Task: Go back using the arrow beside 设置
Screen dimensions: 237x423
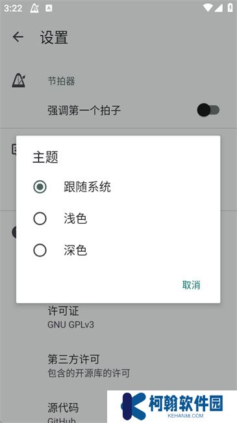Action: tap(18, 36)
